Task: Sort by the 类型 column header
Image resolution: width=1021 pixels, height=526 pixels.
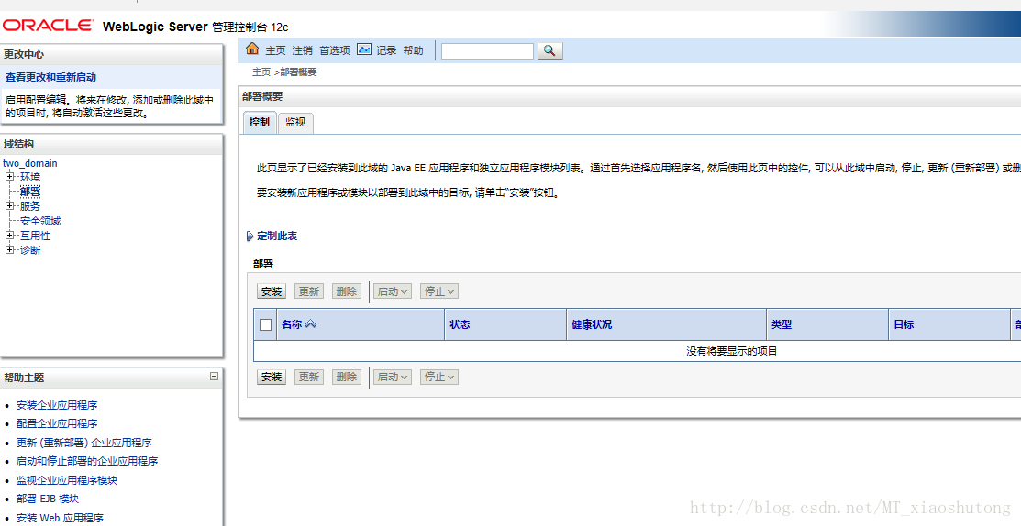Action: pos(782,324)
